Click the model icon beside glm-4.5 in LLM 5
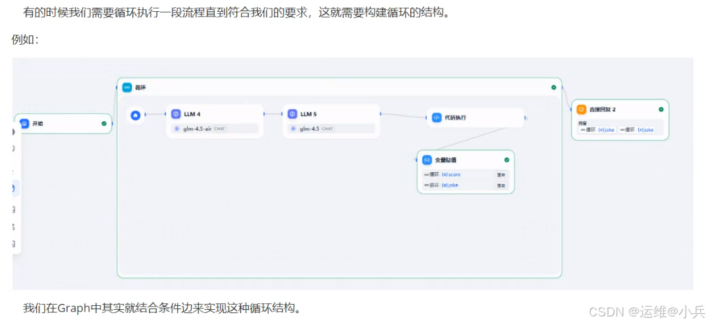Screen dimensions: 708x323 click(293, 128)
